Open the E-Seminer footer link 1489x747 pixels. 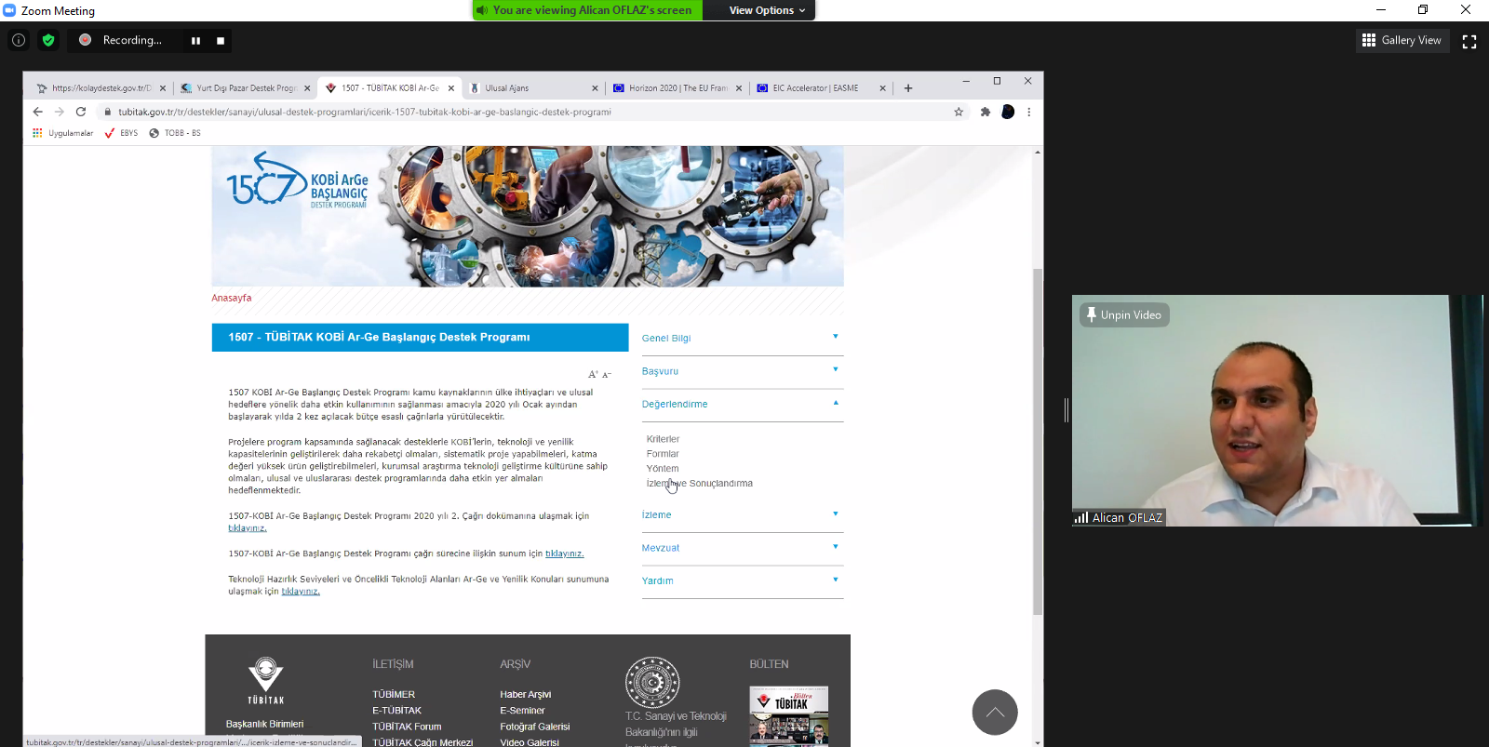(x=522, y=711)
